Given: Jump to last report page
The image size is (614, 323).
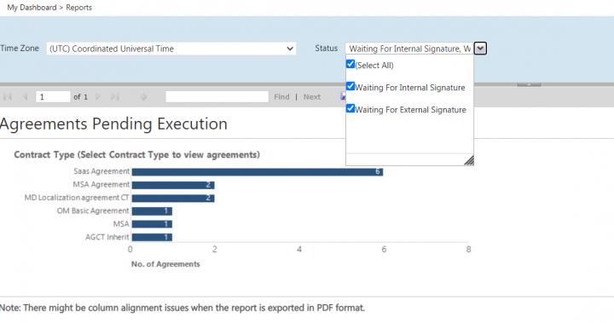Looking at the screenshot, I should point(115,96).
